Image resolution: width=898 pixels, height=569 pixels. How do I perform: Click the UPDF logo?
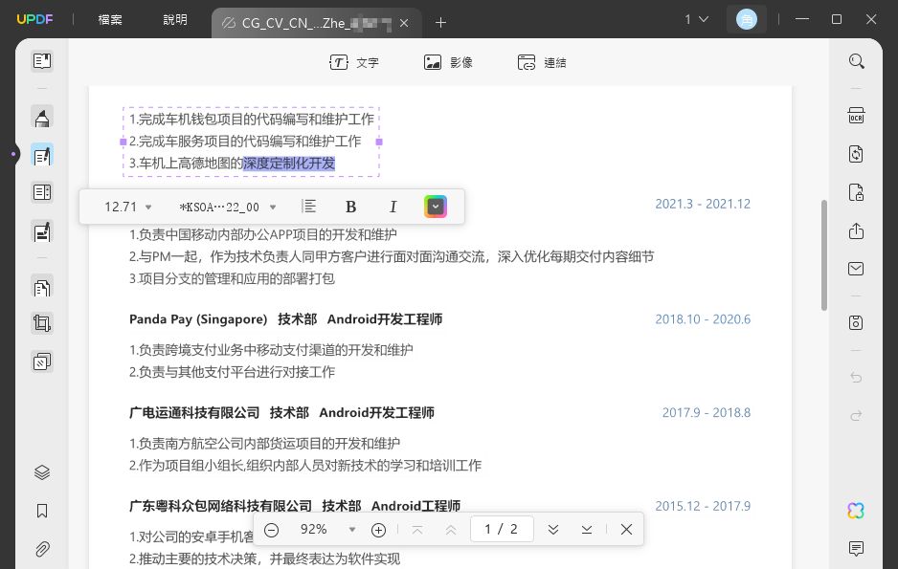click(x=34, y=19)
